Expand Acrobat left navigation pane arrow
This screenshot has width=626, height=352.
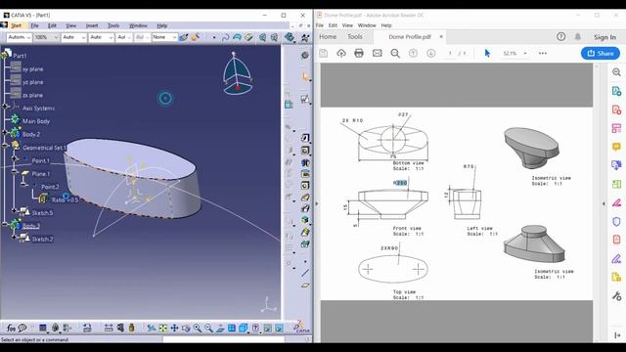coord(317,203)
